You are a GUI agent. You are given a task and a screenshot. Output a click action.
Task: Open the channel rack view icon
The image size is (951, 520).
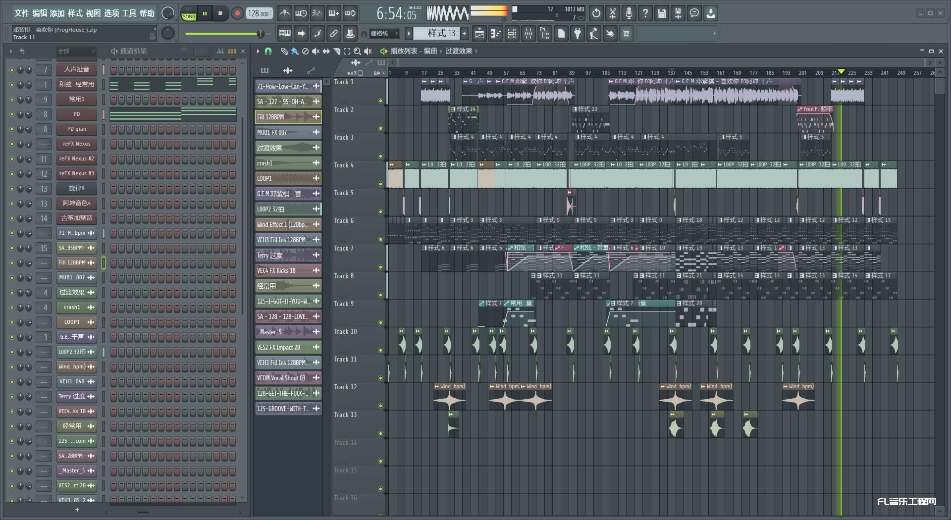click(512, 34)
